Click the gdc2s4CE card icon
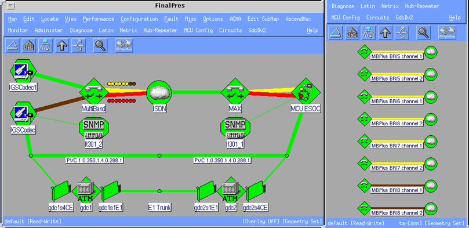 click(256, 190)
